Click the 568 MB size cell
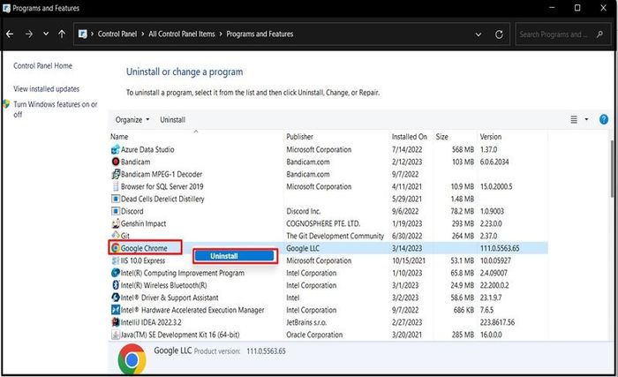Screen dimensions: 618x377 pyautogui.click(x=463, y=149)
